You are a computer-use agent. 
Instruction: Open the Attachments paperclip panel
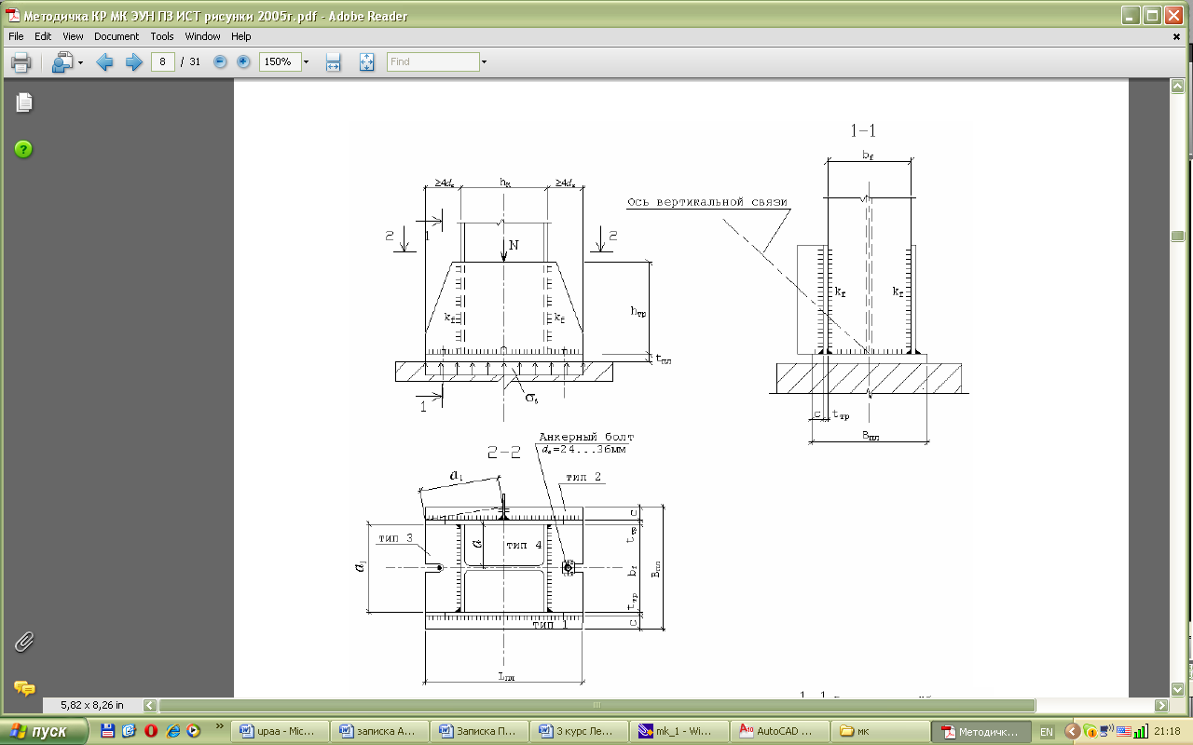pyautogui.click(x=23, y=642)
